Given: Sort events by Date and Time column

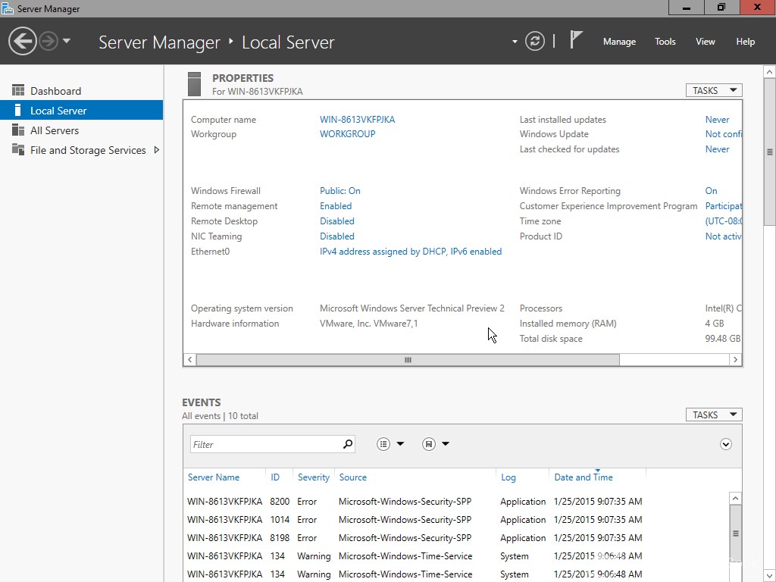Looking at the screenshot, I should click(x=584, y=477).
